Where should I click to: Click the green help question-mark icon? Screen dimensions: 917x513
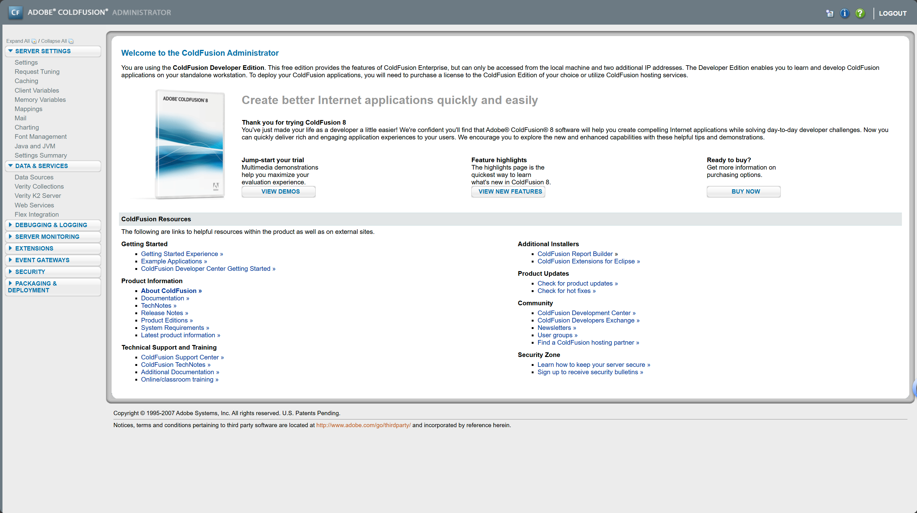pyautogui.click(x=860, y=13)
